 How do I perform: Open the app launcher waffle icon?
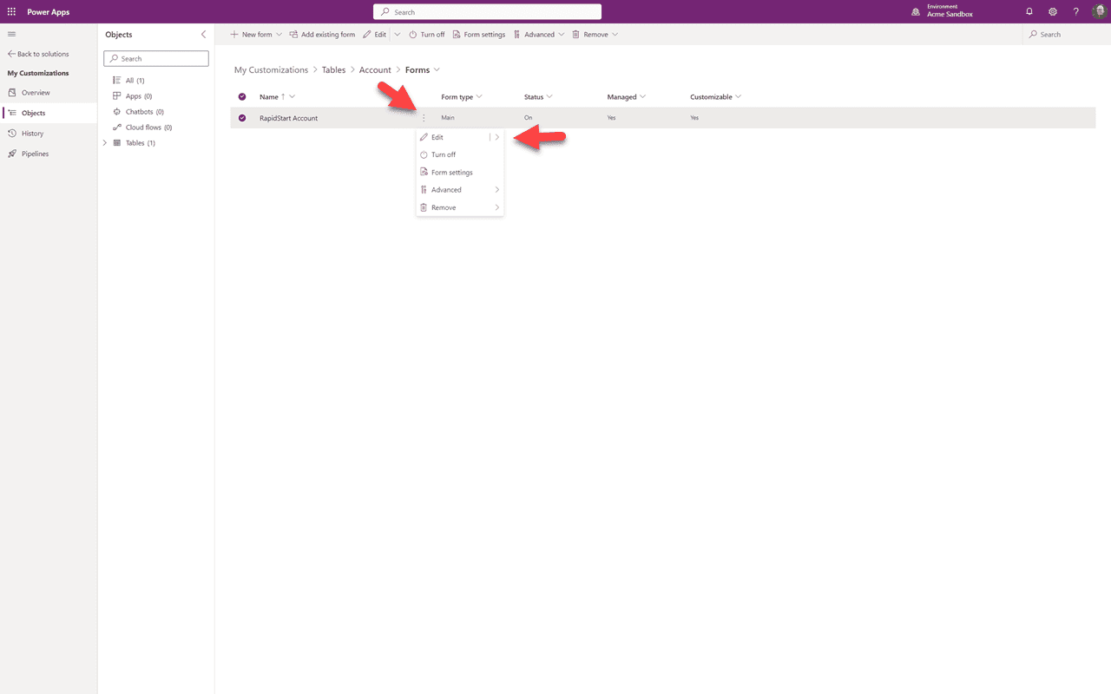pos(11,11)
